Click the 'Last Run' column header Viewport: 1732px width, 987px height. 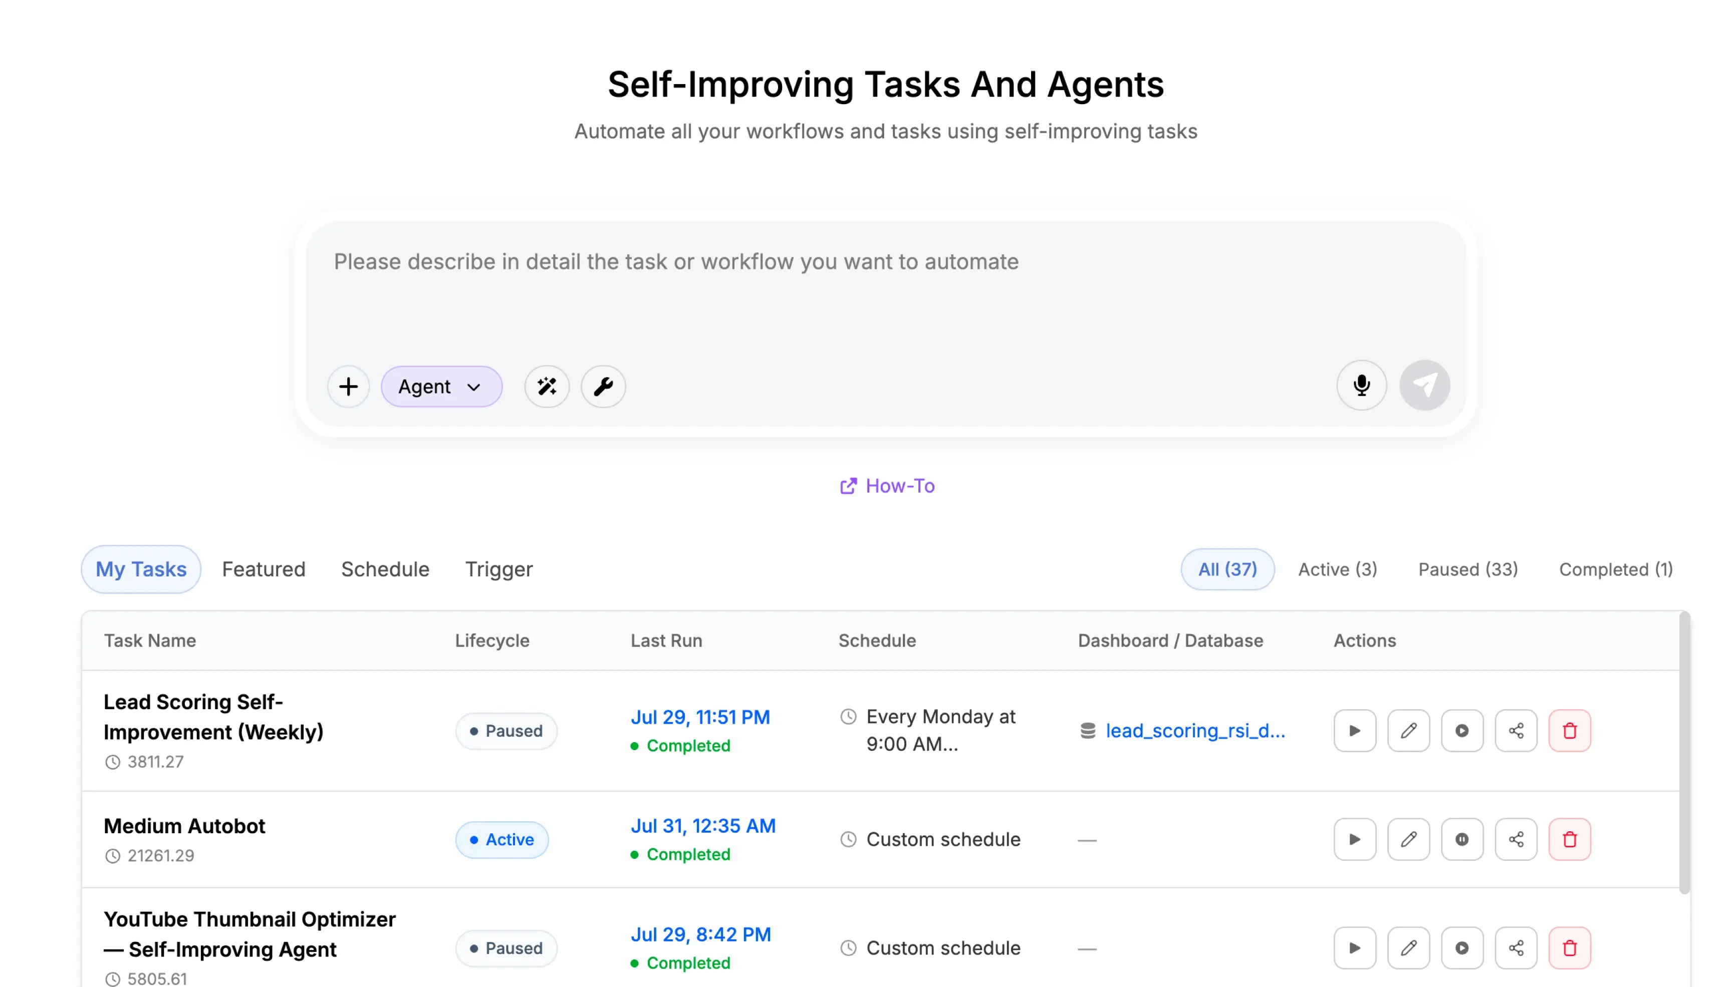coord(666,640)
